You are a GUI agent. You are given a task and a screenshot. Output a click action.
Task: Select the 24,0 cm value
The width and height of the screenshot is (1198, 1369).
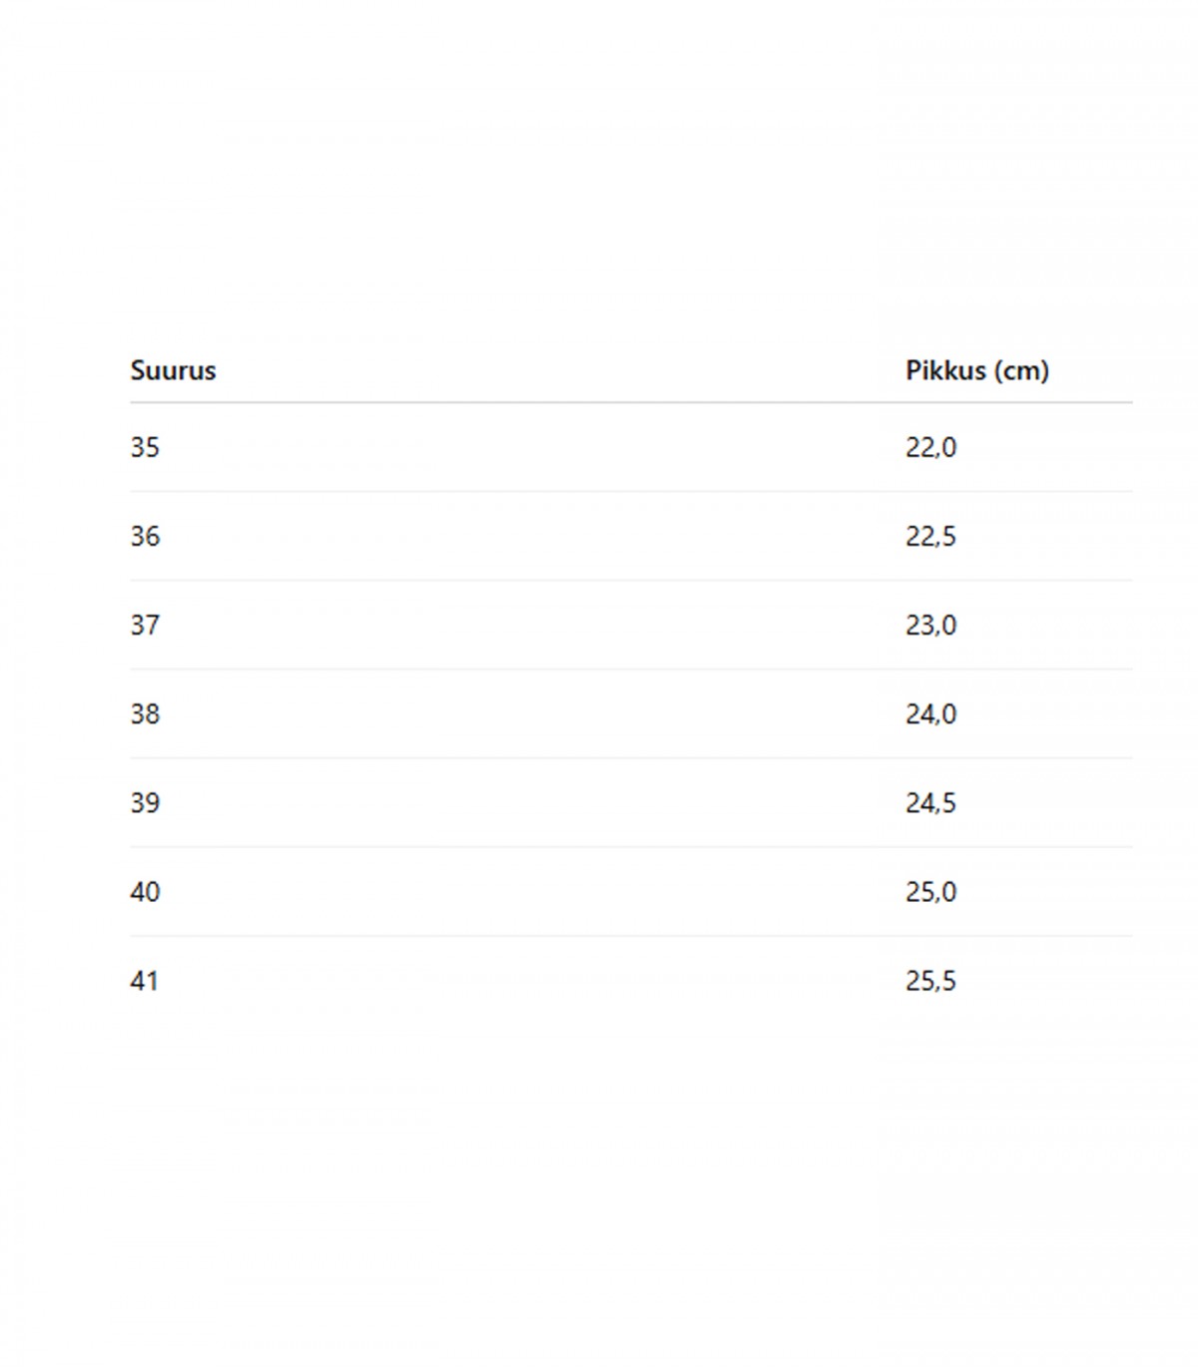(930, 713)
